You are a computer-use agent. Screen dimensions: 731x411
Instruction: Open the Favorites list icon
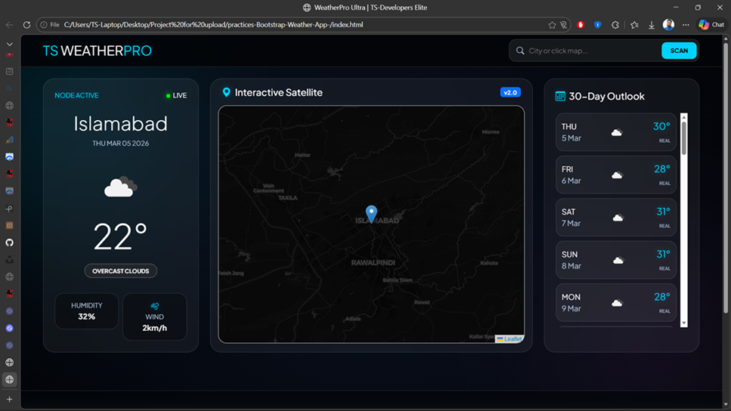[x=634, y=25]
